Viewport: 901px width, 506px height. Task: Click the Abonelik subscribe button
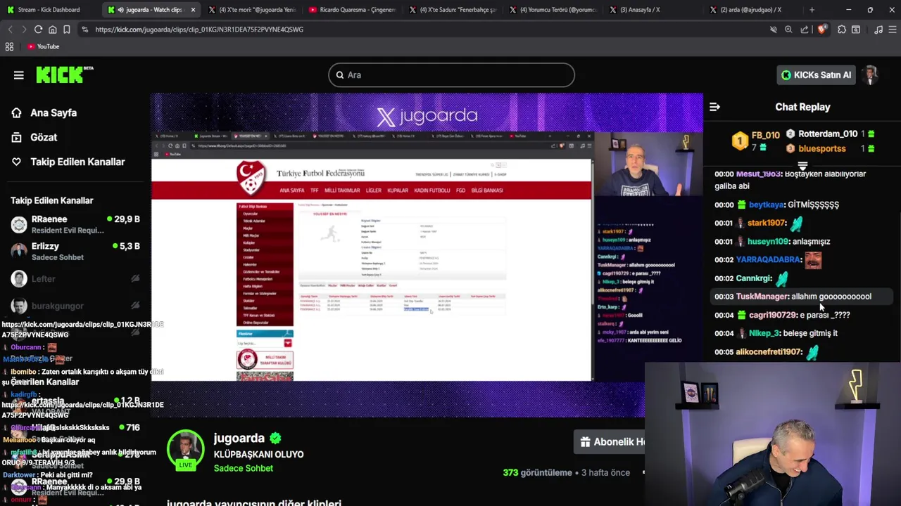[610, 442]
